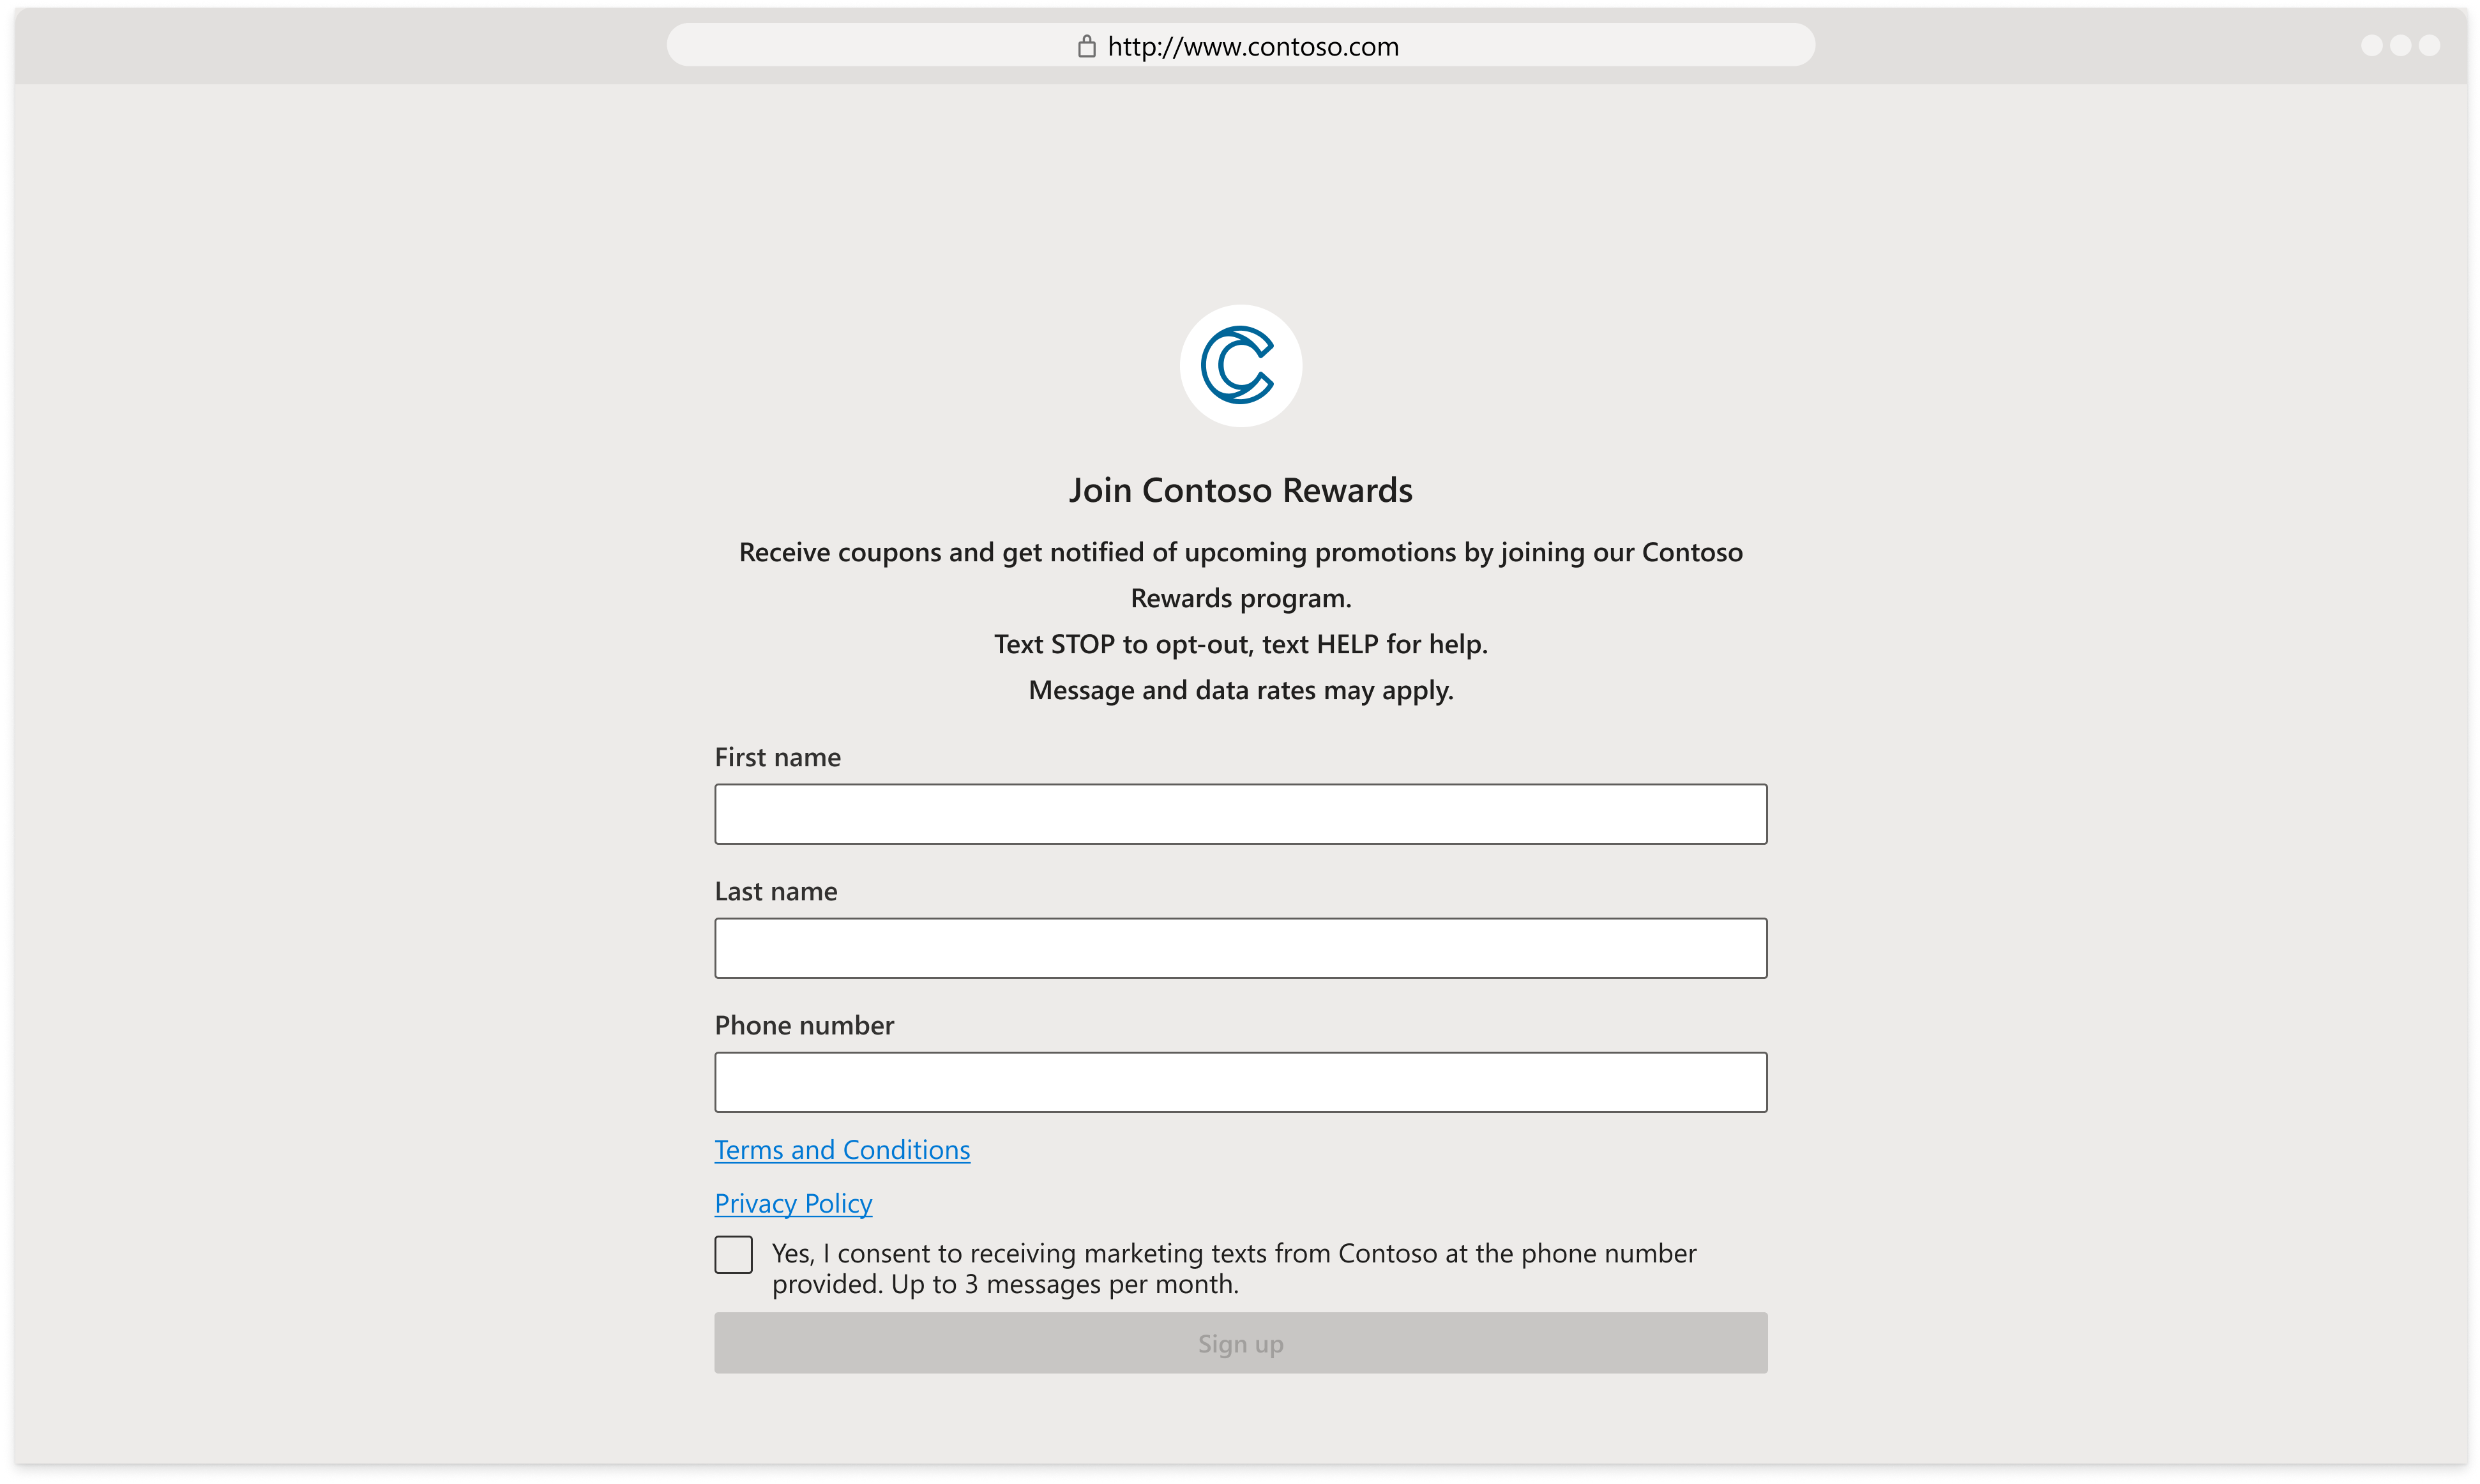Select the First name input field
Viewport: 2480px width, 1484px height.
[x=1240, y=813]
